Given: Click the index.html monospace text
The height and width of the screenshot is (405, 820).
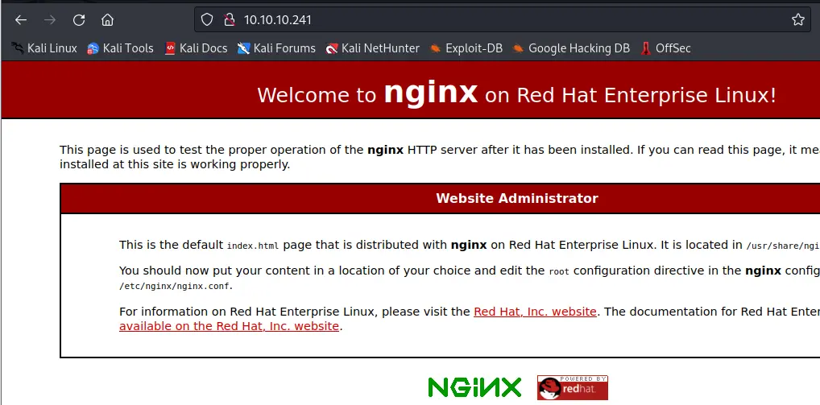Looking at the screenshot, I should (x=253, y=246).
